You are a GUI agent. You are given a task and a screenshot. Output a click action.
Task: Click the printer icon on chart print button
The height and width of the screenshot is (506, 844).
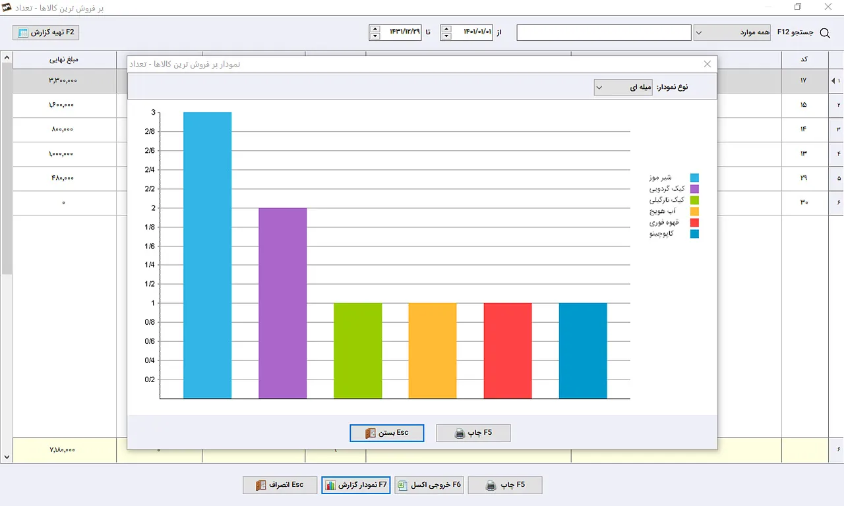460,434
